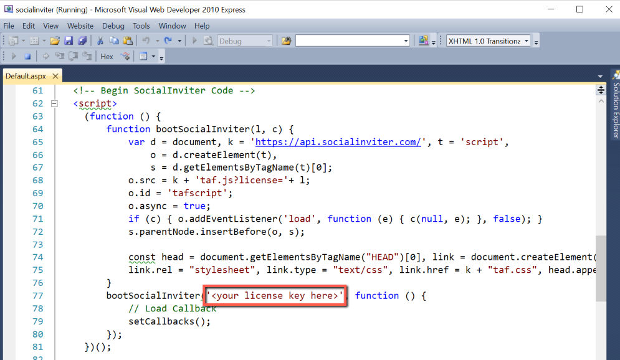Viewport: 620px width, 360px height.
Task: Click the Show Next Statement arrow icon
Action: (x=45, y=57)
